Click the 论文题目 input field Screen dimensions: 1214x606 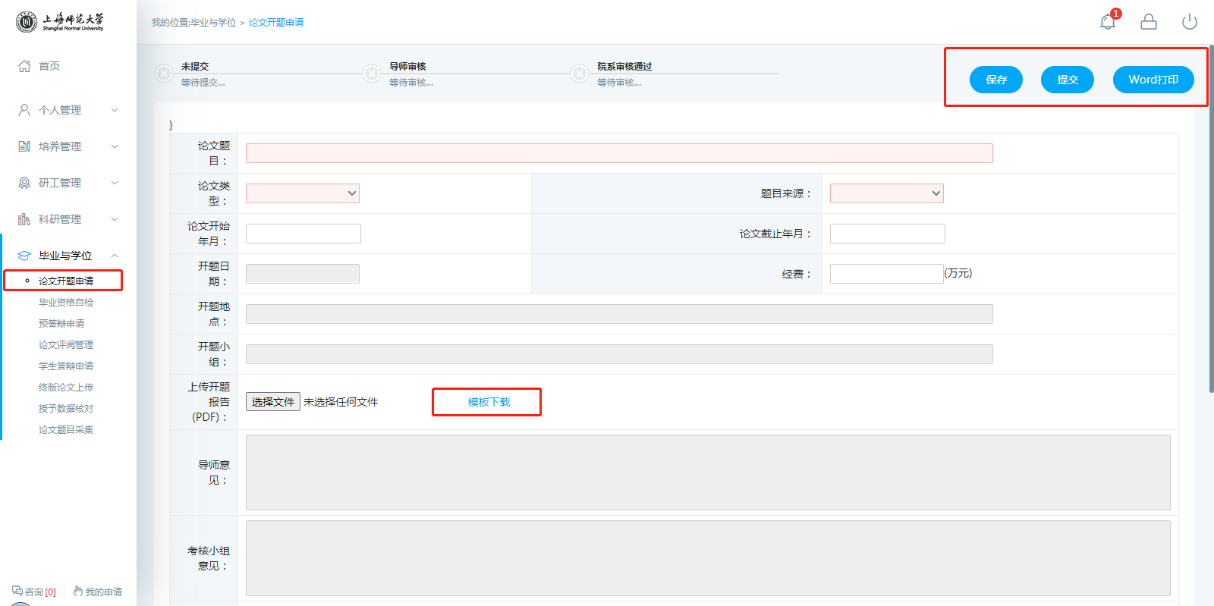click(618, 153)
